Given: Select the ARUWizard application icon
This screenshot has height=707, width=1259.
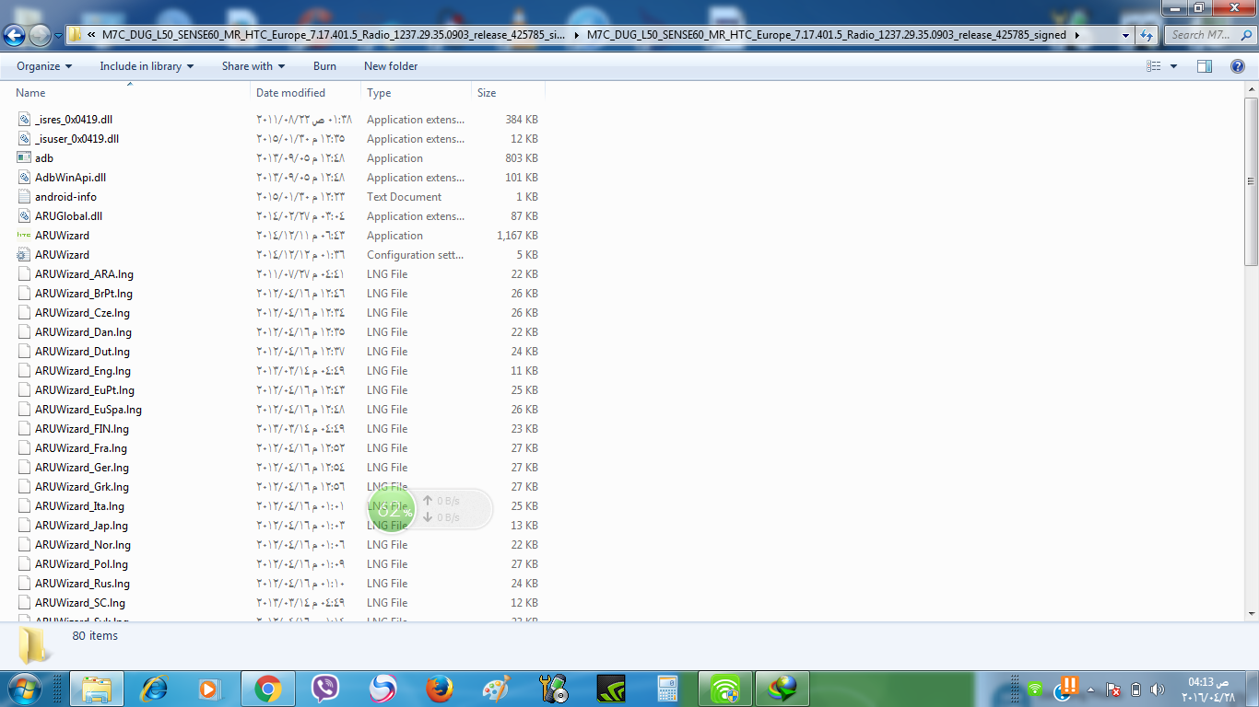Looking at the screenshot, I should [x=25, y=236].
